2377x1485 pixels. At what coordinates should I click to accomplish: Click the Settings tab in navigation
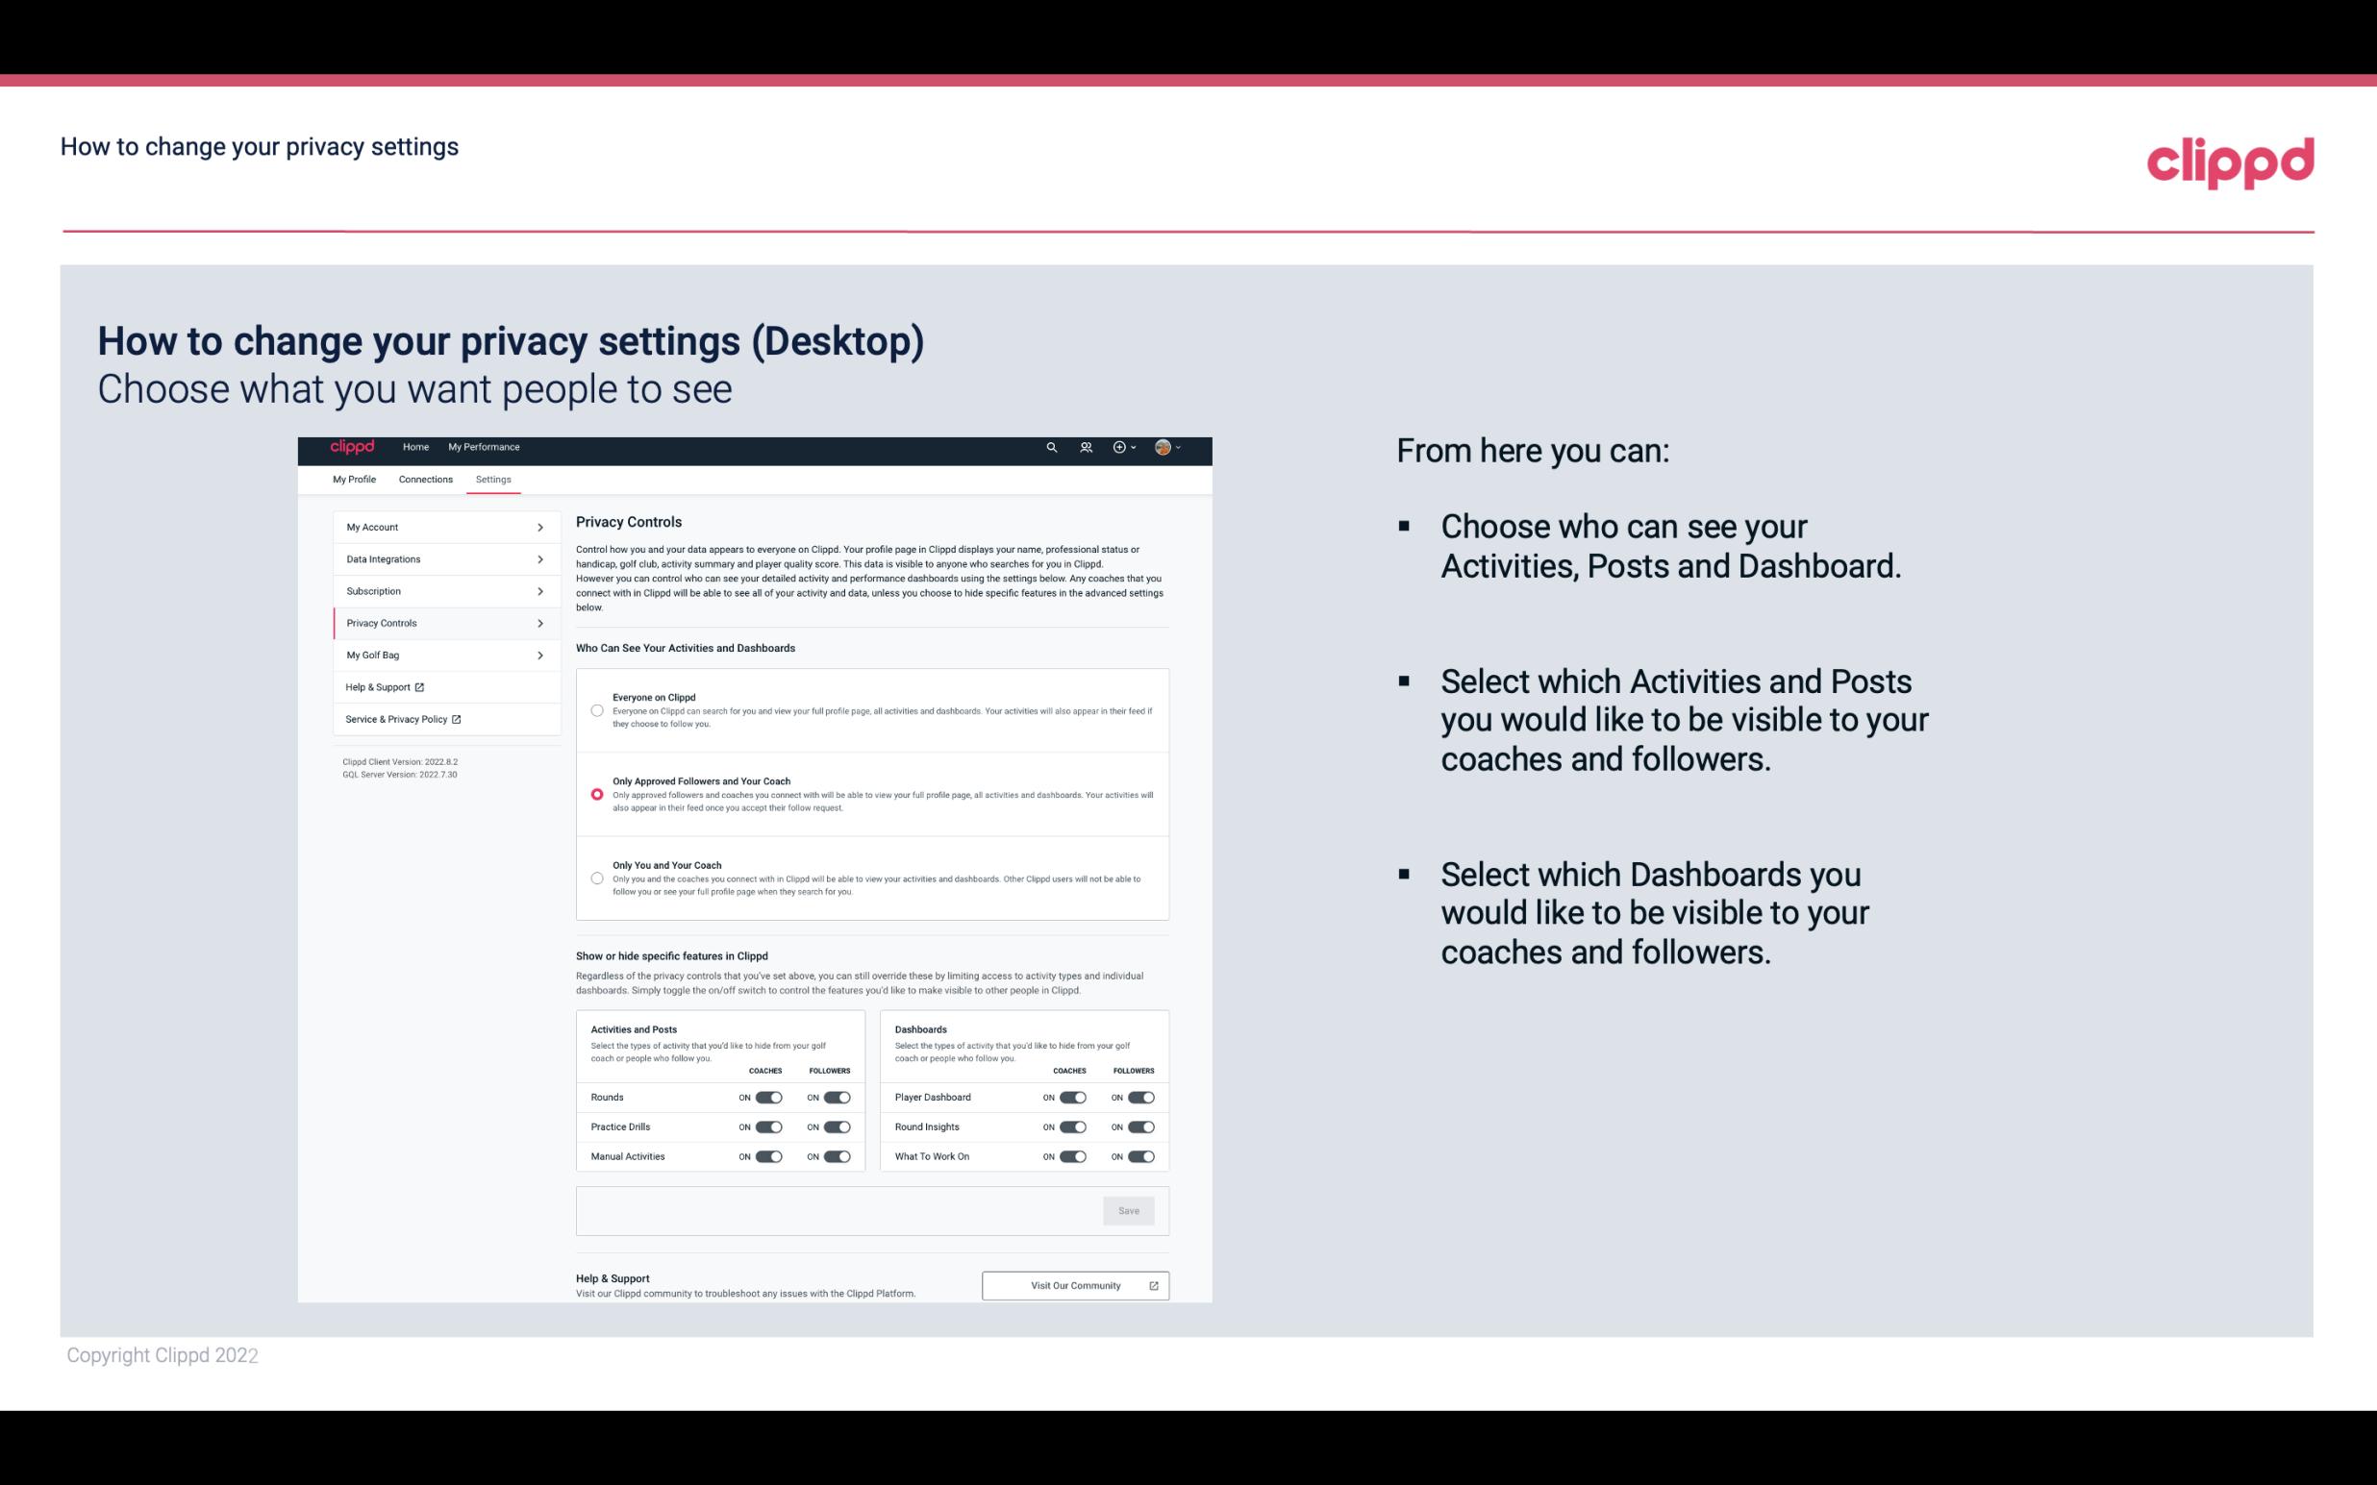tap(493, 479)
